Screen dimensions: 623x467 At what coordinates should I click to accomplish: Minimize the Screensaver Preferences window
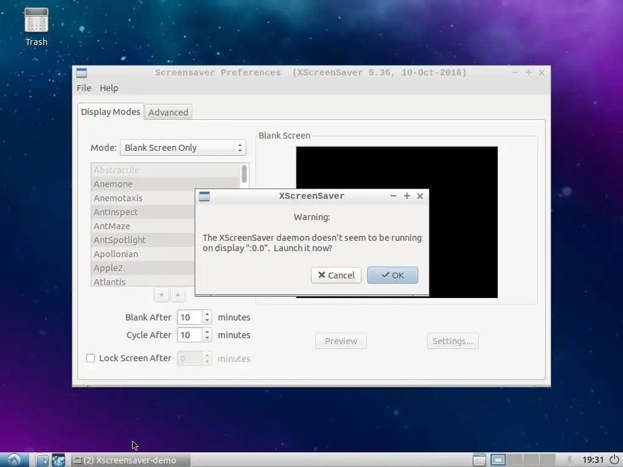click(x=515, y=73)
